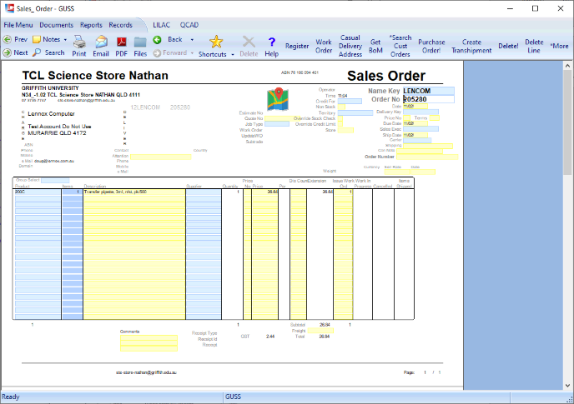Screen dimensions: 574x404
Task: Open the Reports menu
Action: click(91, 25)
